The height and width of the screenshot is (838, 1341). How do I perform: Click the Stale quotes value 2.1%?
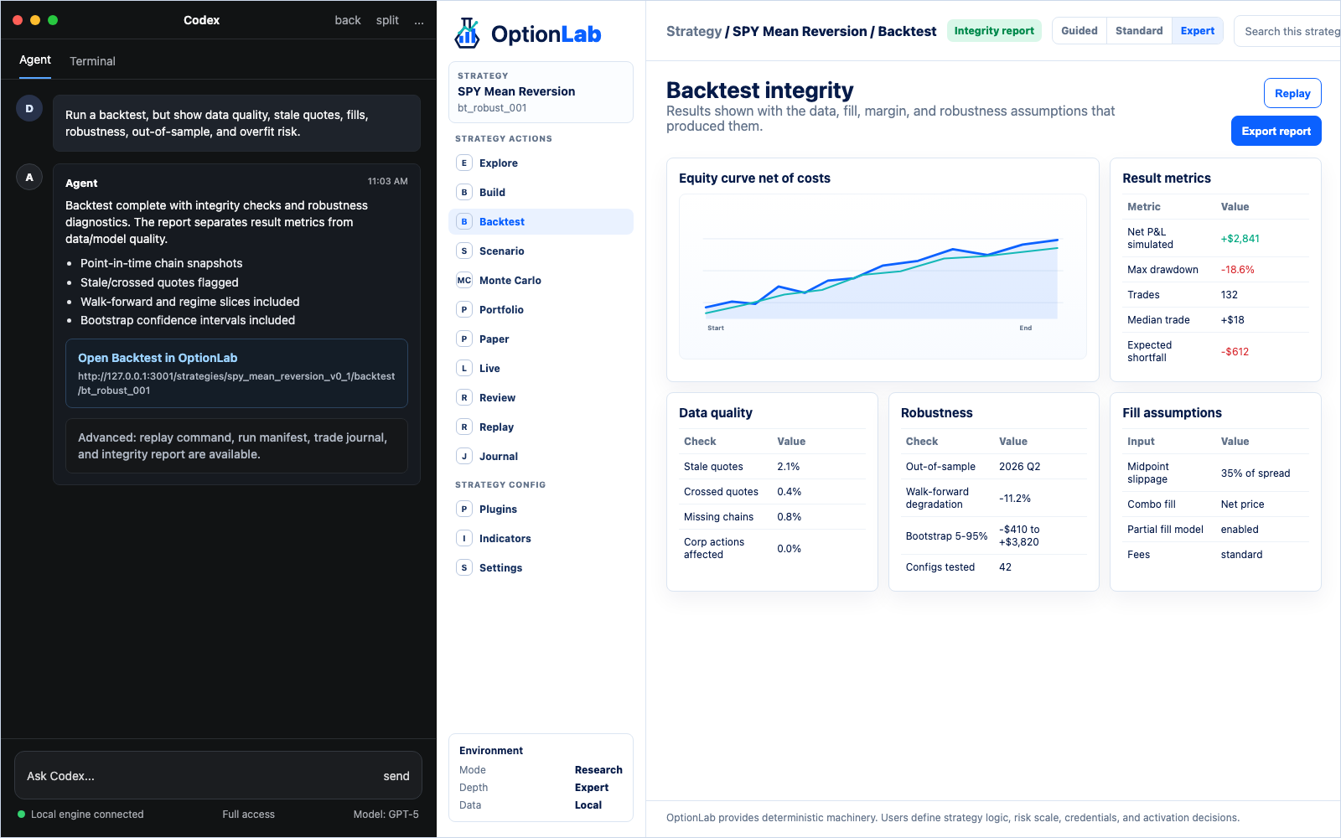tap(788, 467)
